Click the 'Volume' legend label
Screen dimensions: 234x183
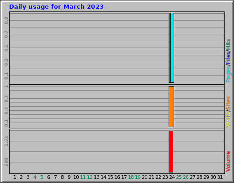click(228, 161)
